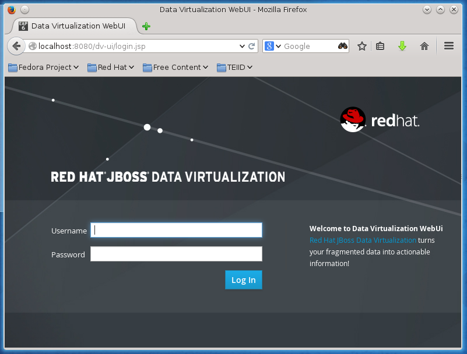
Task: Click the Username input field
Action: [x=176, y=230]
